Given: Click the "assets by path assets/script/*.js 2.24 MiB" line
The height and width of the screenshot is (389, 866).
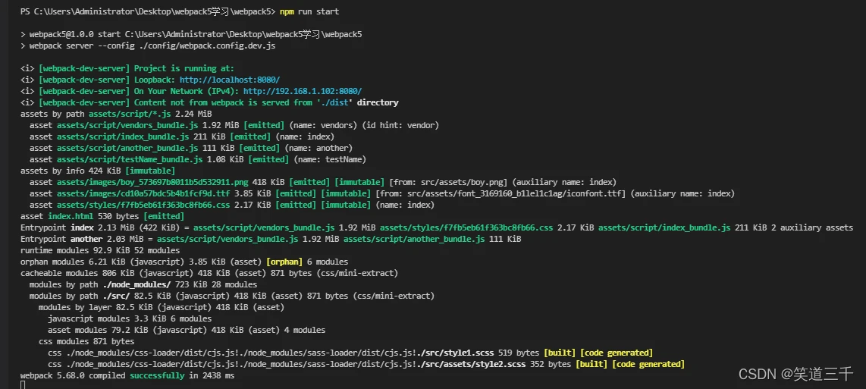Looking at the screenshot, I should 116,114.
